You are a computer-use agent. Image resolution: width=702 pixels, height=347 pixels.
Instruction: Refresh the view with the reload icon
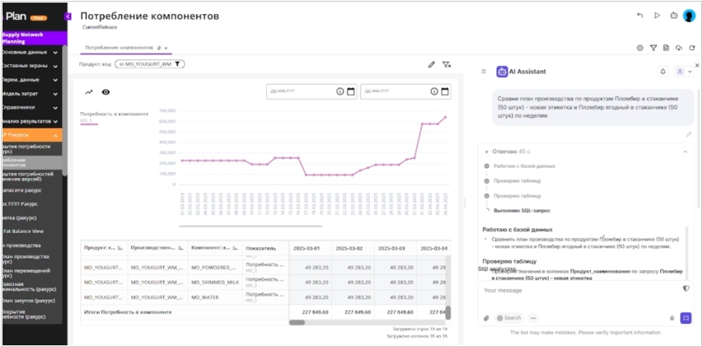[692, 48]
